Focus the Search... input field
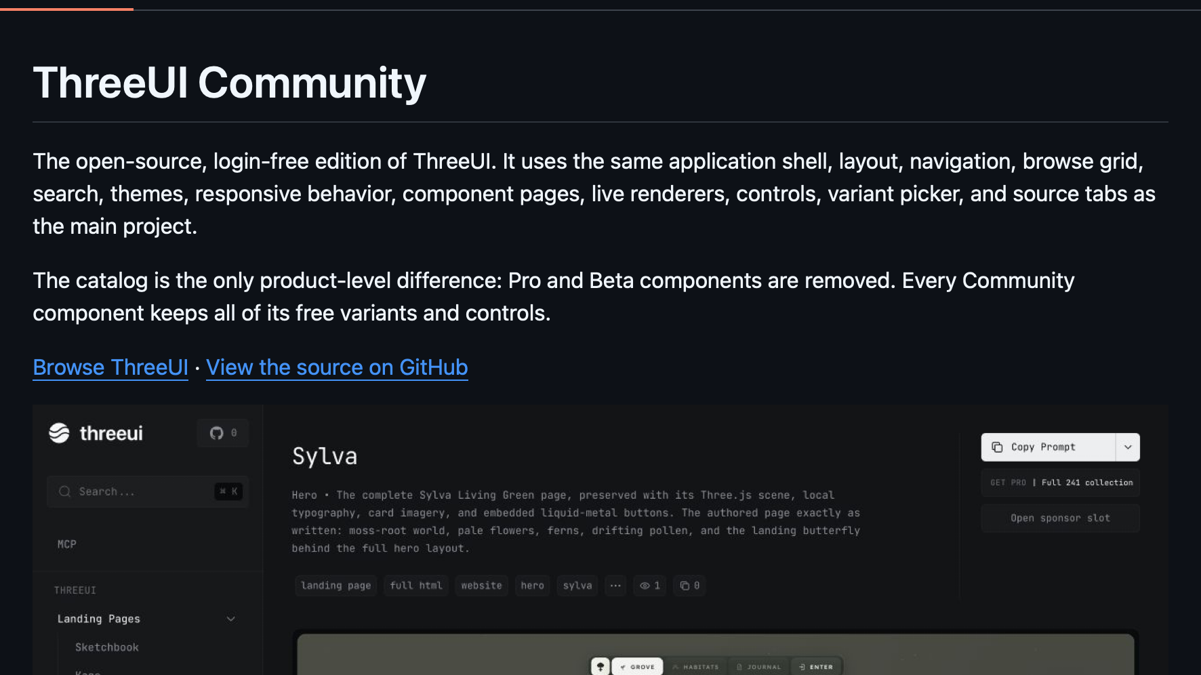This screenshot has width=1201, height=675. 148,491
